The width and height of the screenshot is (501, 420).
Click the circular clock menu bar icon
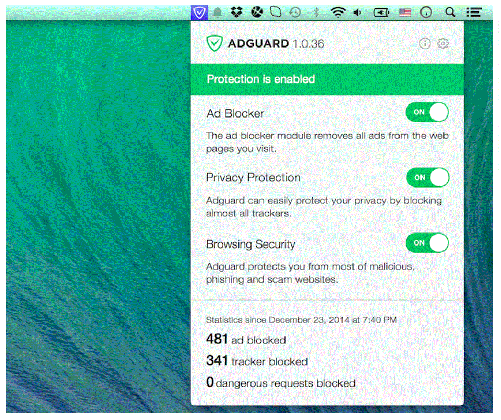pos(426,13)
